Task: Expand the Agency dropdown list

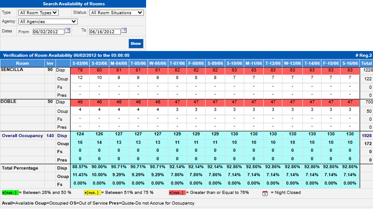Action: pyautogui.click(x=48, y=21)
